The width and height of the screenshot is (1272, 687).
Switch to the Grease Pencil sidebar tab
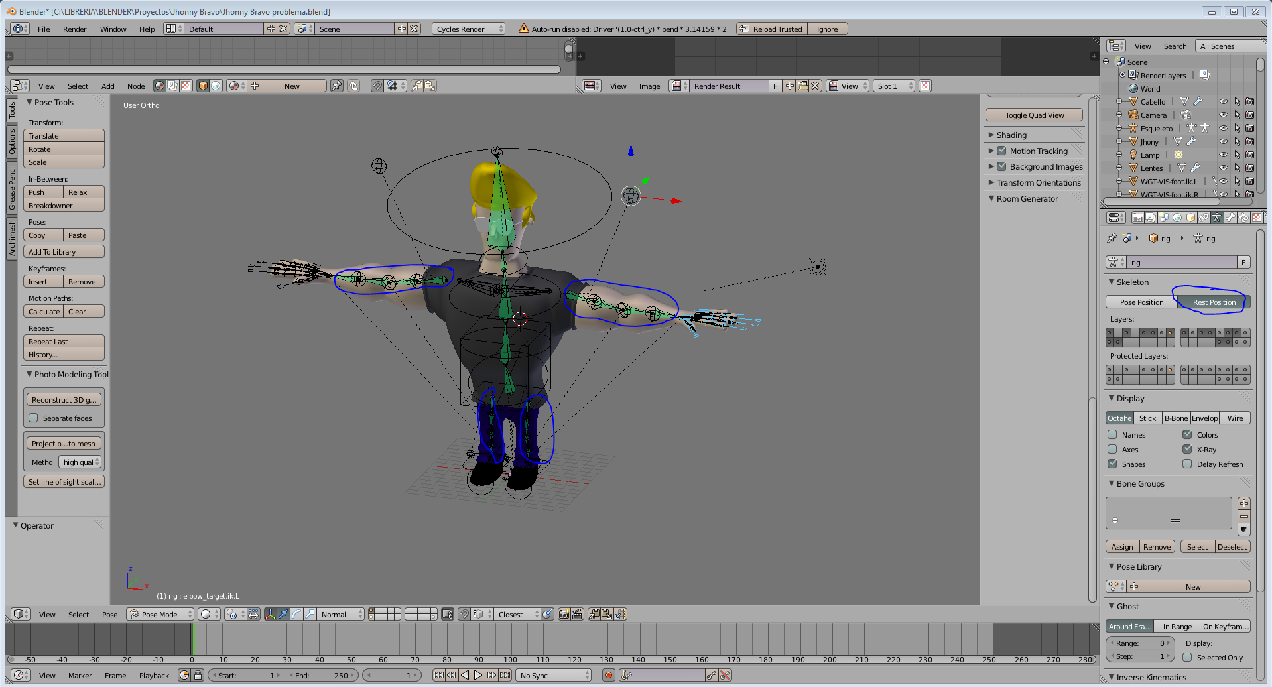pyautogui.click(x=11, y=188)
